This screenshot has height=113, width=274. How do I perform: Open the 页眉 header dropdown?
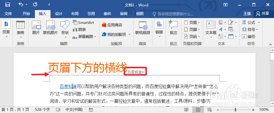tap(192, 23)
